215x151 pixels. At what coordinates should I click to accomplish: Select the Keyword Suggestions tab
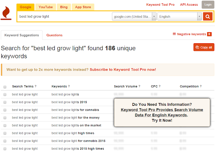(x=21, y=35)
